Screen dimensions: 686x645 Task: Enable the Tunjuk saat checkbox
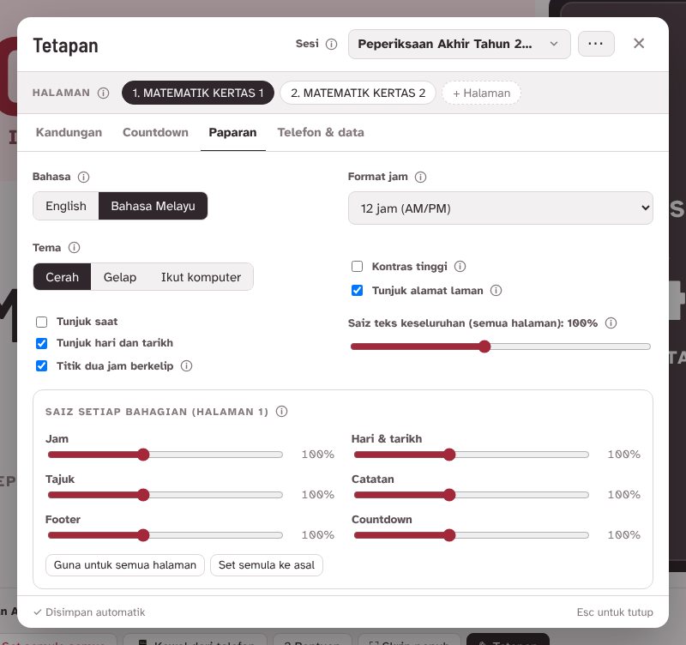tap(41, 322)
